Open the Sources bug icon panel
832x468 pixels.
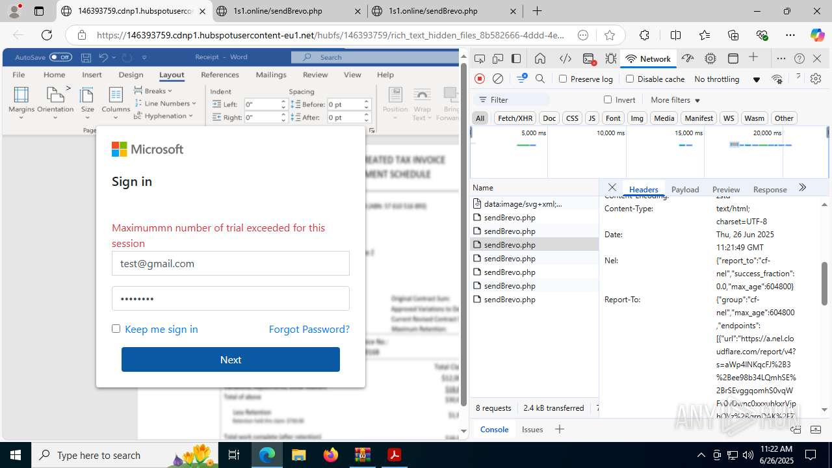pos(610,58)
